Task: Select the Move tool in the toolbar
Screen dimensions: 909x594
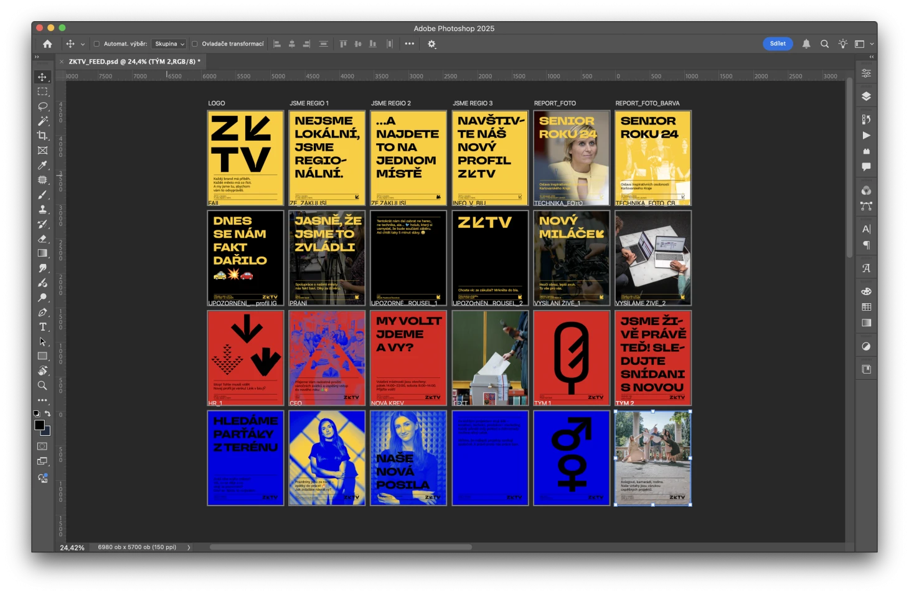Action: [x=42, y=77]
